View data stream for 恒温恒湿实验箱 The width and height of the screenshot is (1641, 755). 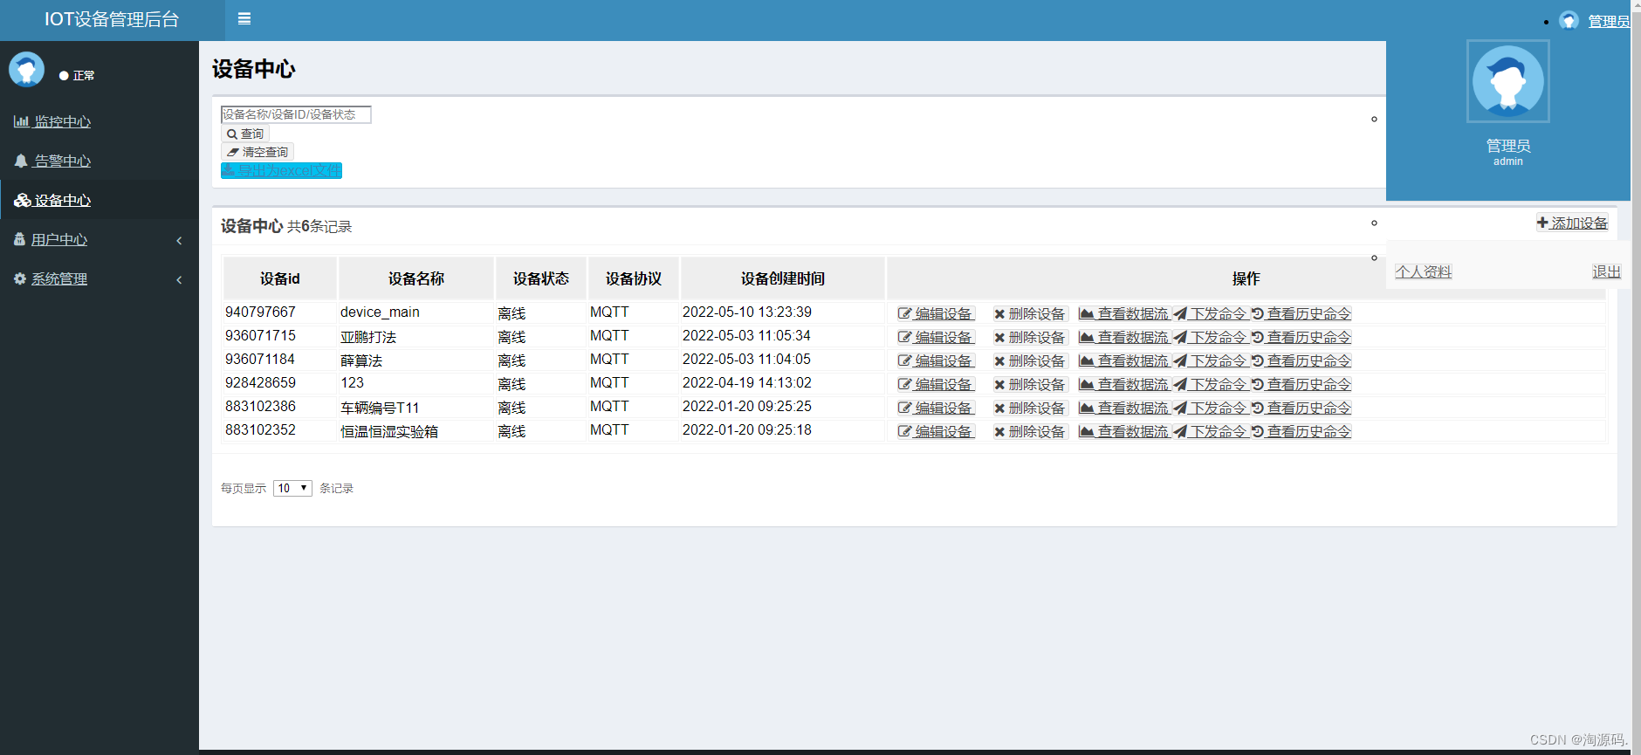[1124, 431]
